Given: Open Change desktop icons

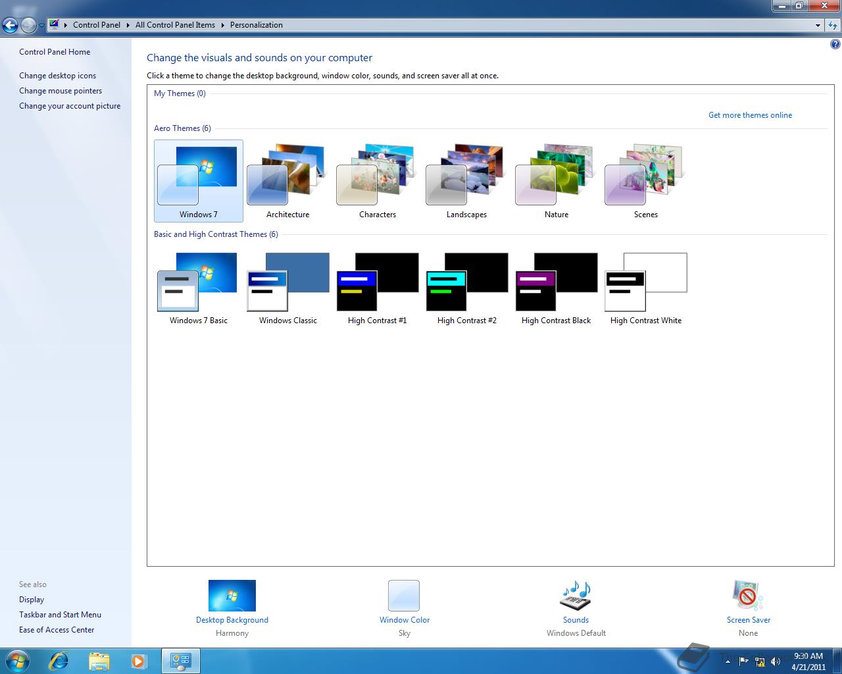Looking at the screenshot, I should tap(57, 76).
